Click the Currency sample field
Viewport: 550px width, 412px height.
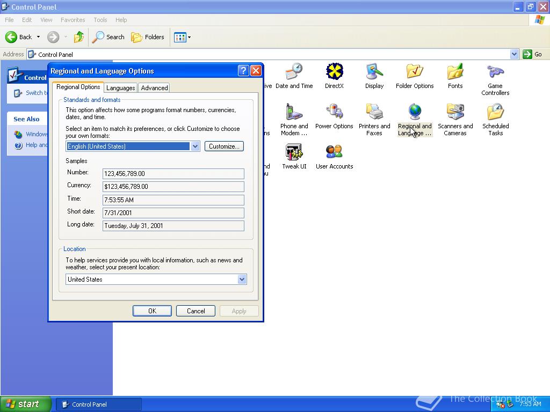click(x=173, y=187)
